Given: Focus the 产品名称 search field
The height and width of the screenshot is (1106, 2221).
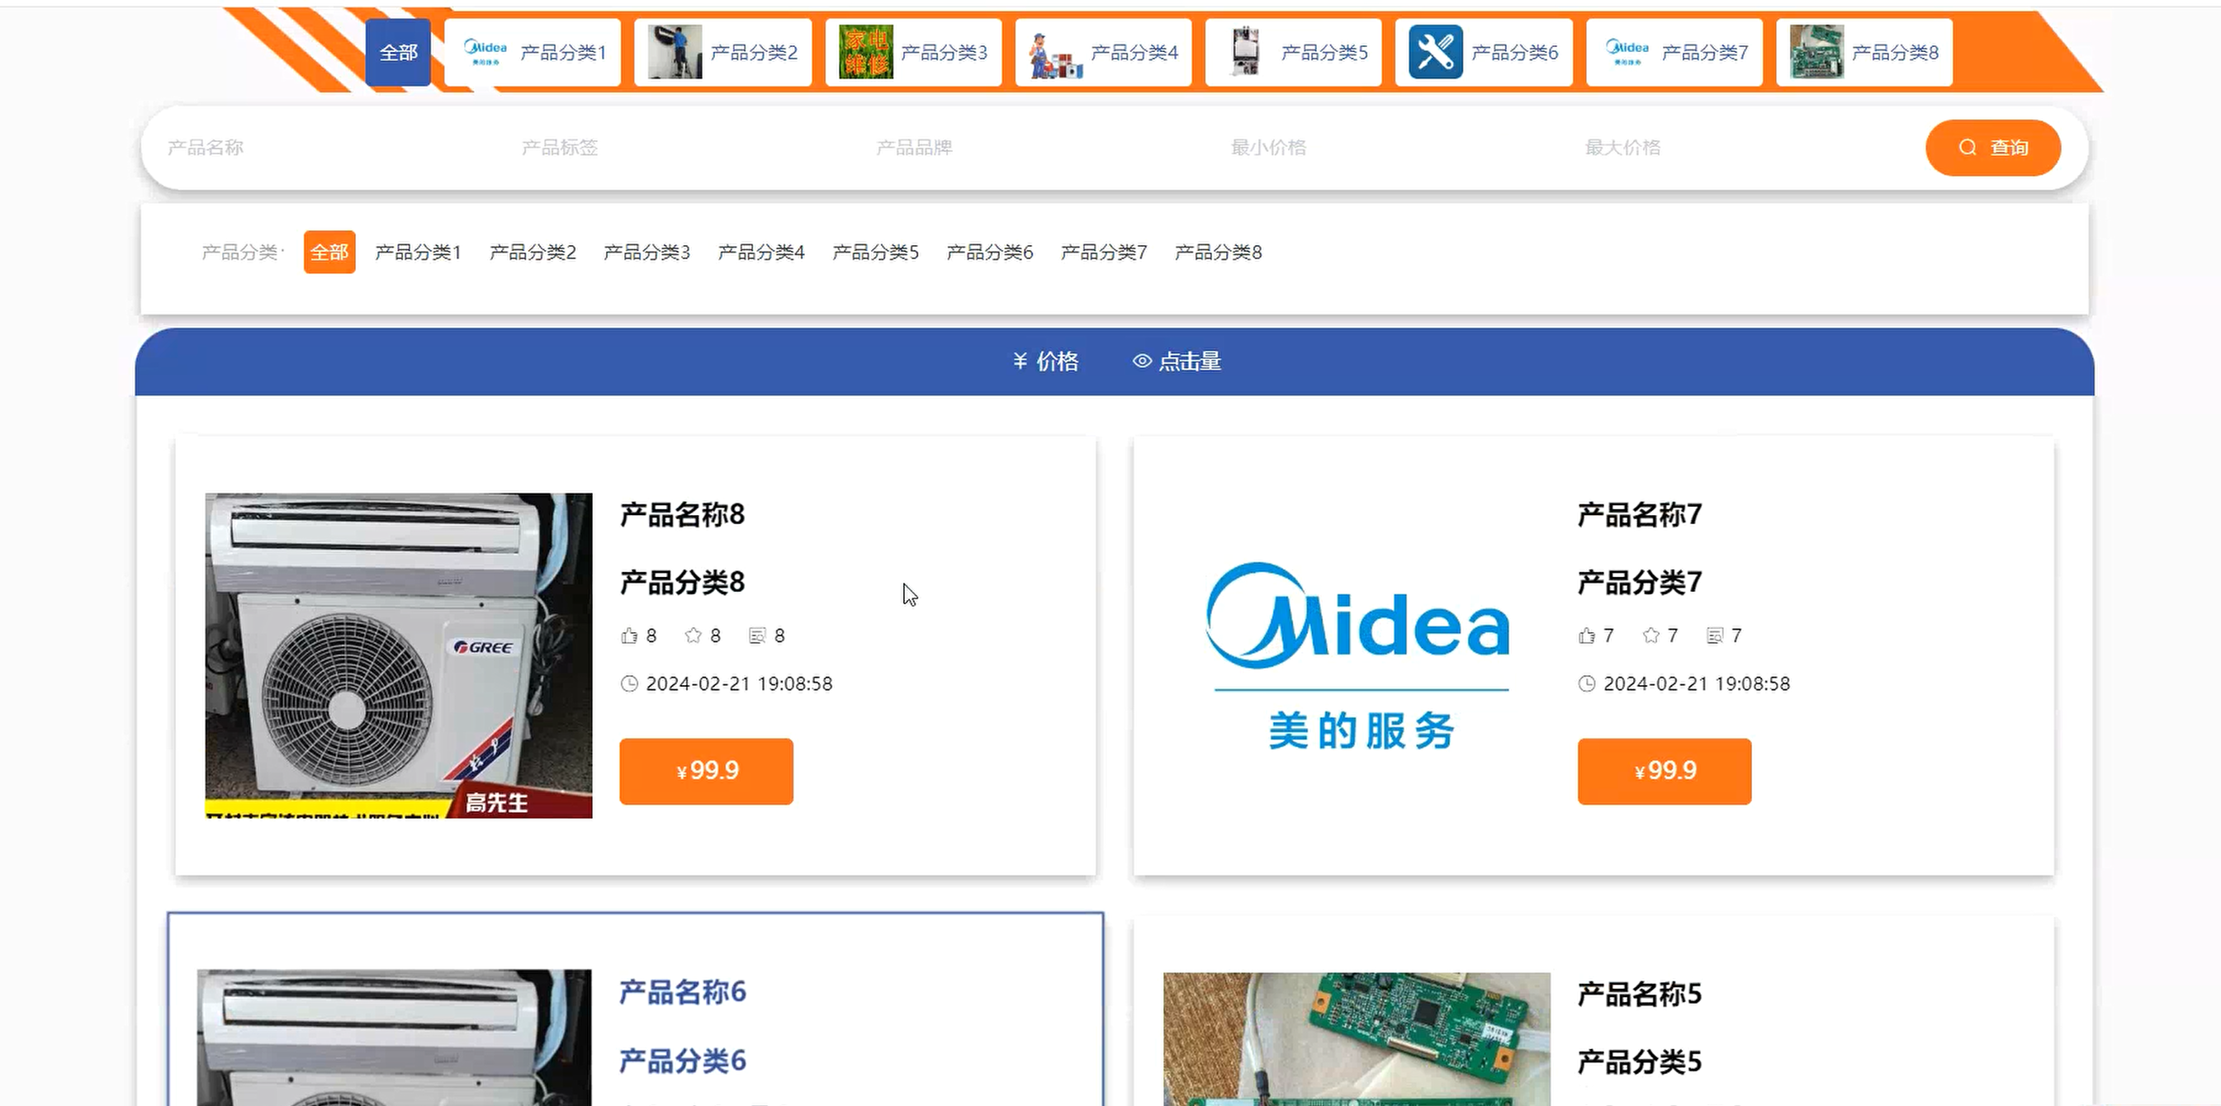Looking at the screenshot, I should coord(331,148).
